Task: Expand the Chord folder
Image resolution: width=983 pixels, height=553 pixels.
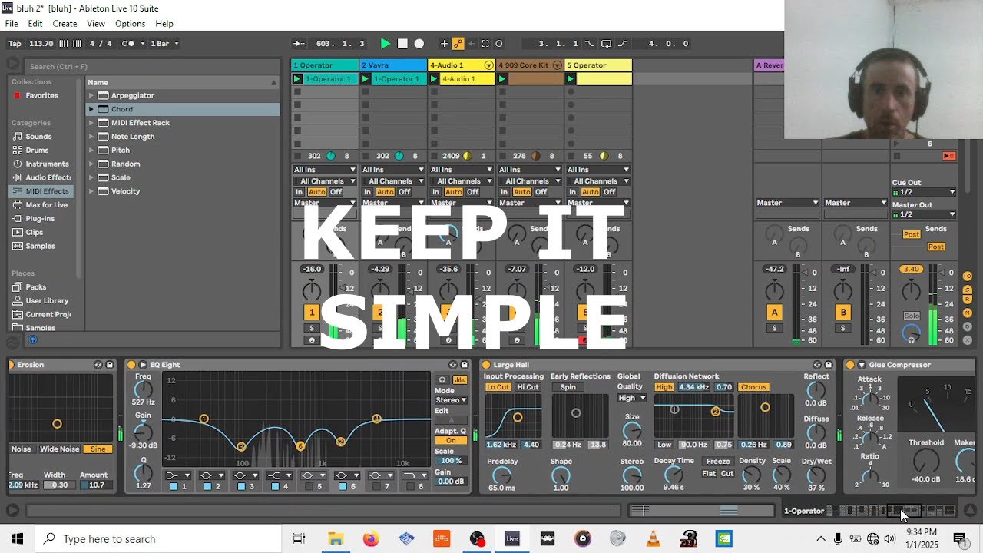Action: tap(91, 109)
